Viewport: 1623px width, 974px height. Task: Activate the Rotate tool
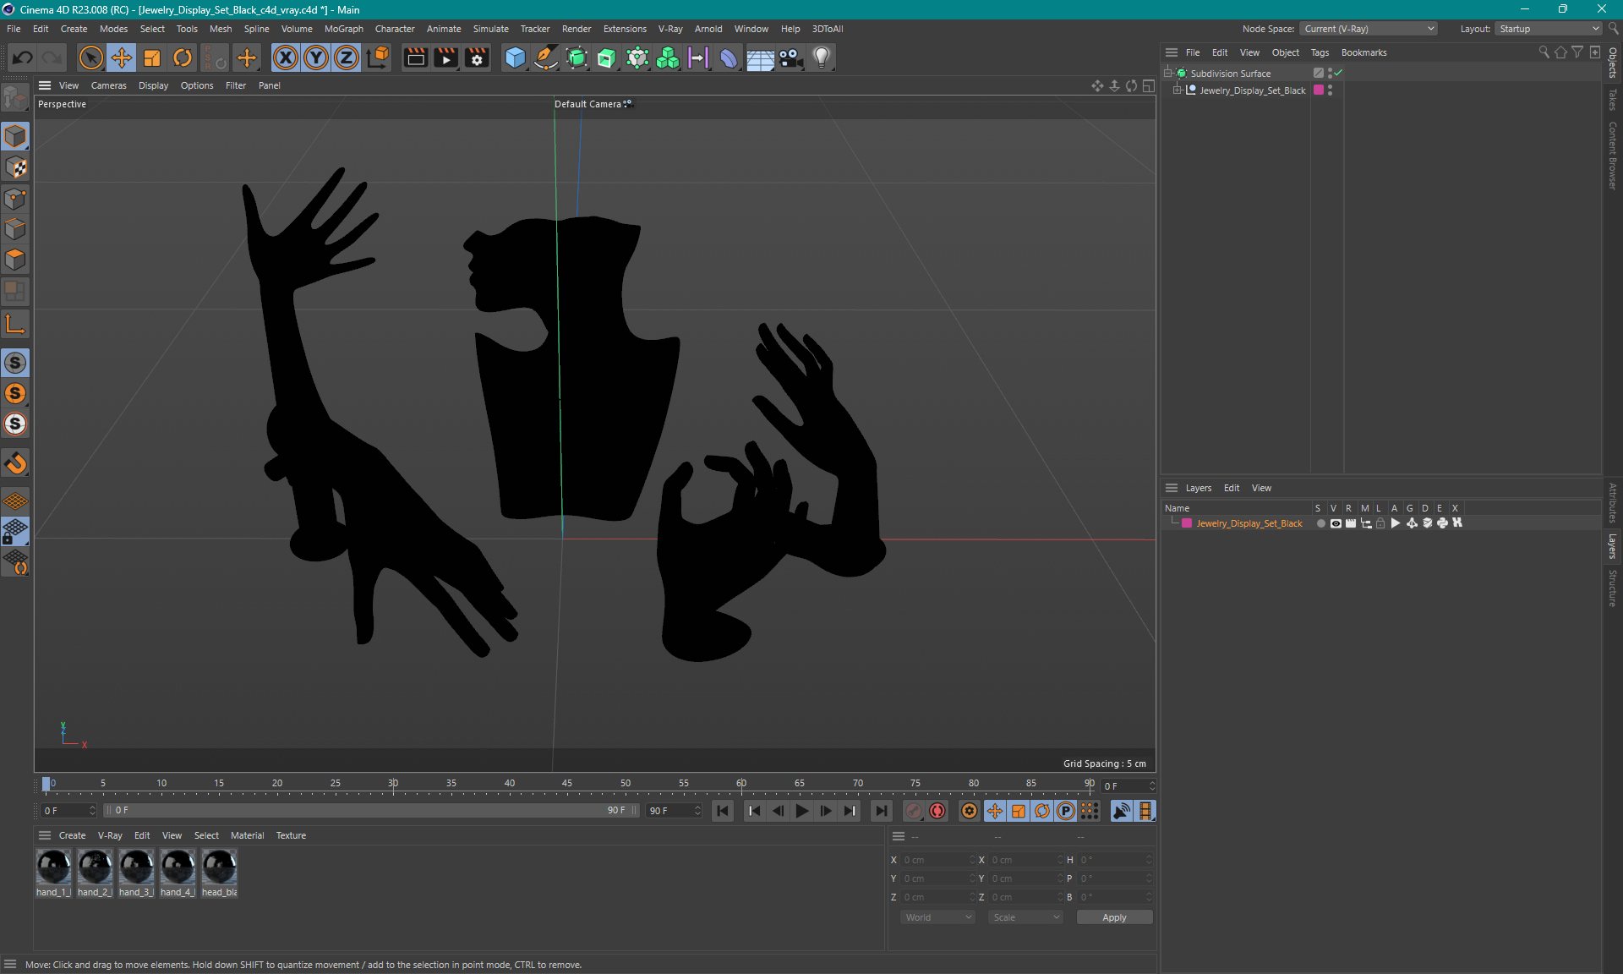pyautogui.click(x=182, y=57)
